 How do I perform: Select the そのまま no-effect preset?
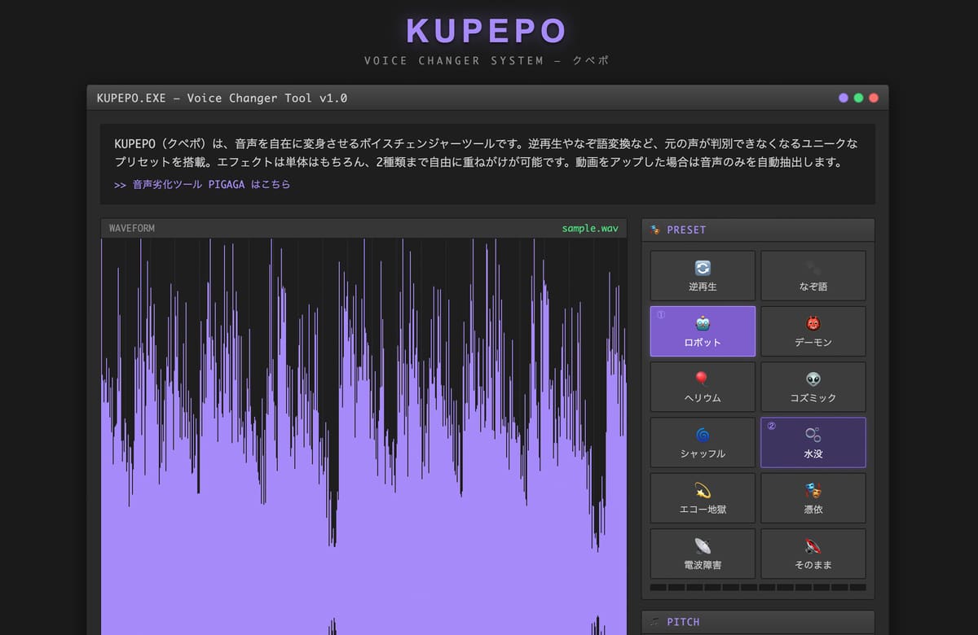coord(813,554)
